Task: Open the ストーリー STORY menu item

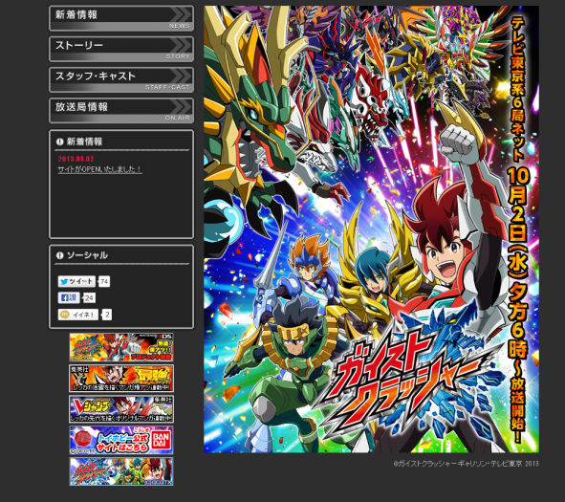Action: tap(121, 49)
